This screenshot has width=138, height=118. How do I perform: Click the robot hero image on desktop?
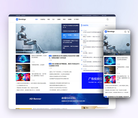(x=39, y=38)
